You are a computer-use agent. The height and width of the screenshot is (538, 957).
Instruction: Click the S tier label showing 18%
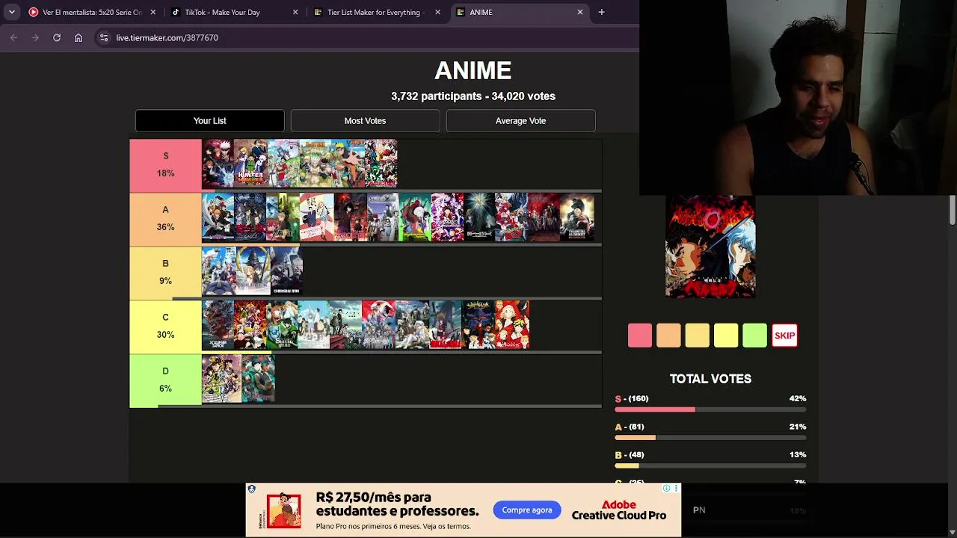pyautogui.click(x=165, y=164)
